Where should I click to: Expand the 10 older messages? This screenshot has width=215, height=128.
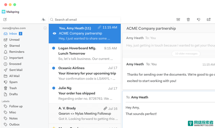point(186,53)
